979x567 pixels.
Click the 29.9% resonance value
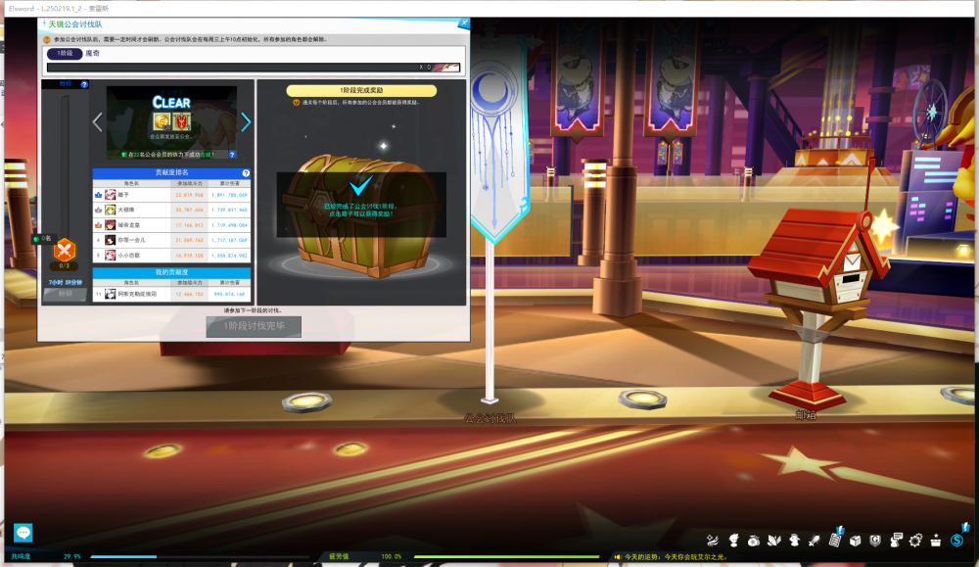pyautogui.click(x=71, y=556)
